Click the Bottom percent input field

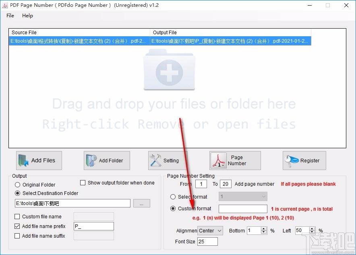point(254,230)
